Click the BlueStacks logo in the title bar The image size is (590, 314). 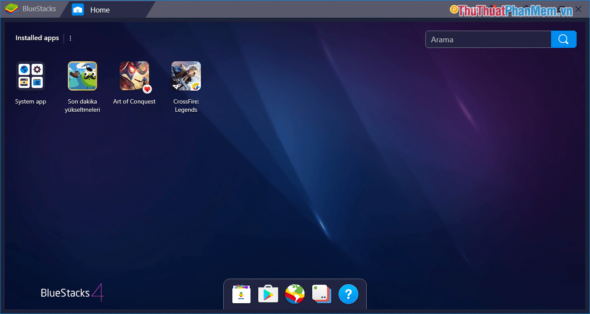pos(11,8)
